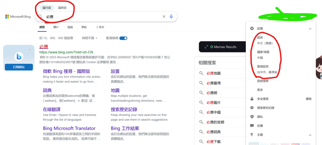Start voice search with microphone icon

coord(171,17)
